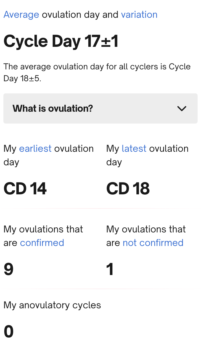Click 'My ovulations that' above the confirmed link

coord(43,229)
